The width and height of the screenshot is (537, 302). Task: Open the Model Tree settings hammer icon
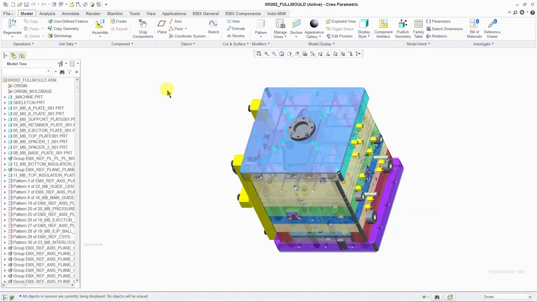click(60, 64)
